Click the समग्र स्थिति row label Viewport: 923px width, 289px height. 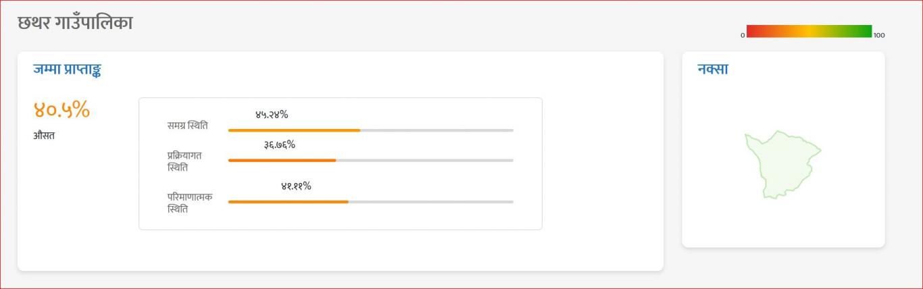pyautogui.click(x=187, y=126)
